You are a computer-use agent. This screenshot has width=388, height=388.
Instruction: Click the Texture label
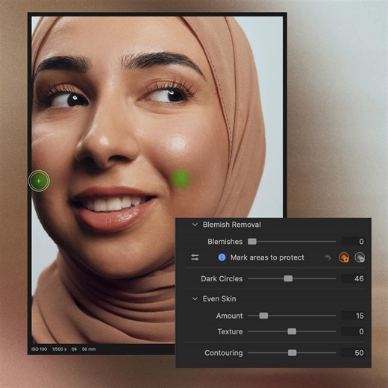[x=230, y=331]
